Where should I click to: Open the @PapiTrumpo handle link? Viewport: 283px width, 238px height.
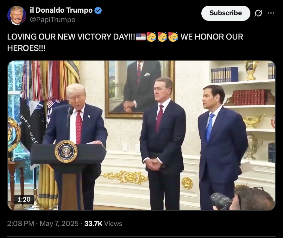53,20
